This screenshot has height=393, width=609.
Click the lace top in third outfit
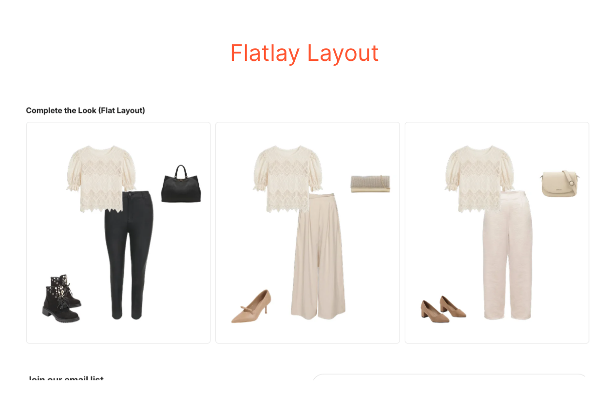coord(480,179)
